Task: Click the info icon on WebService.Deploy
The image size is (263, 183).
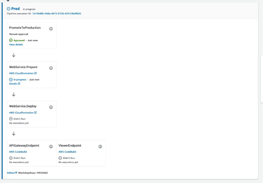Action: click(x=51, y=107)
